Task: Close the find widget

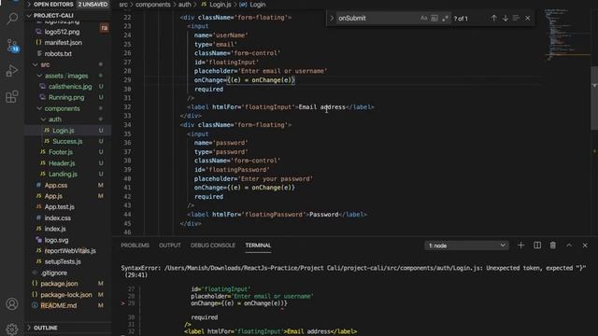Action: pyautogui.click(x=528, y=19)
